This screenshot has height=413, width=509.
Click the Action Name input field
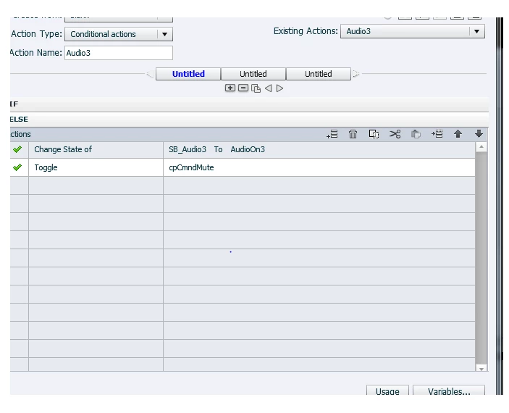(x=119, y=53)
